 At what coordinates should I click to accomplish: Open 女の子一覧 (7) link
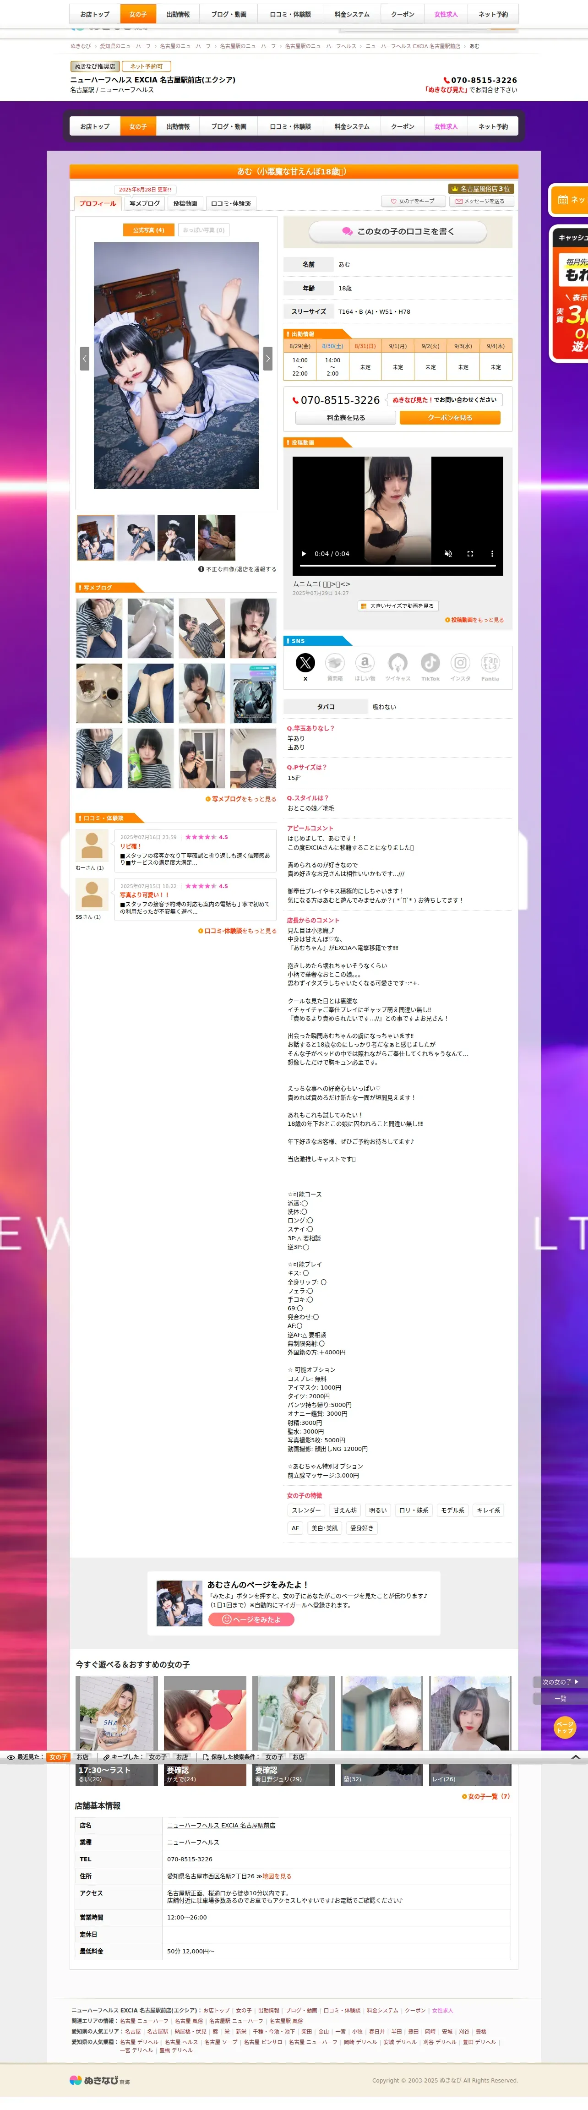(486, 1796)
